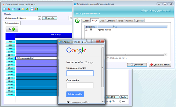Maximize the Google login popup window
The width and height of the screenshot is (176, 107).
[94, 41]
